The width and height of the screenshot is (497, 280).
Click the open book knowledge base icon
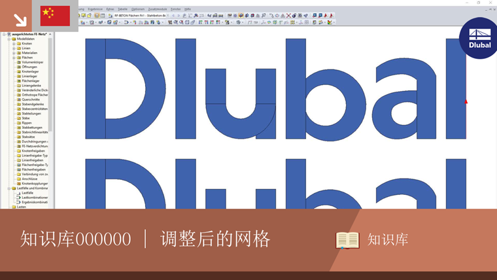coord(347,240)
